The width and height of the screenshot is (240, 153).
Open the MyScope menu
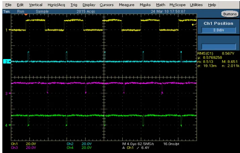pos(177,5)
